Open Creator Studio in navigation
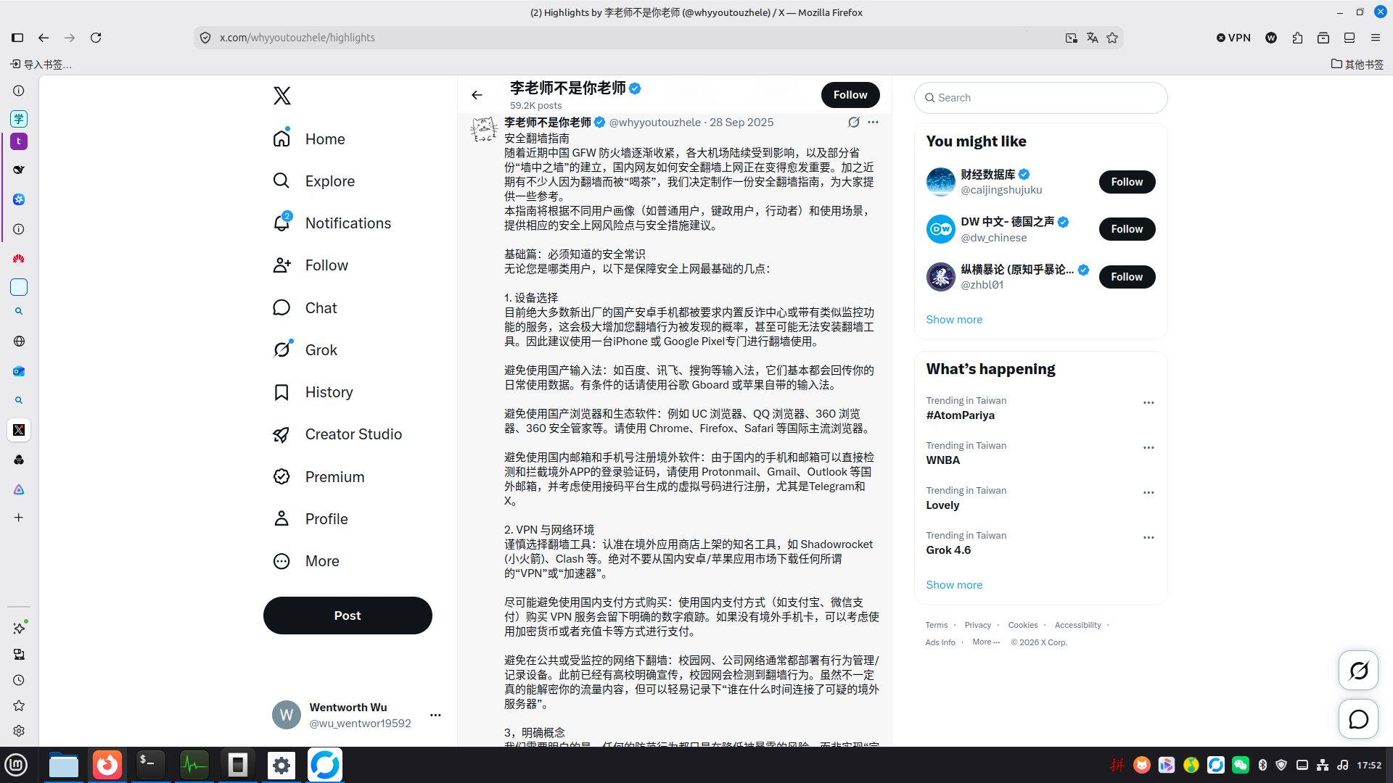The height and width of the screenshot is (783, 1393). pos(337,434)
